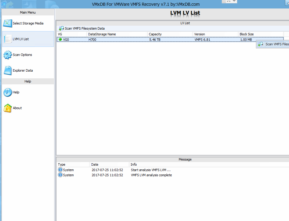289x221 pixels.
Task: Click Scan VMFS Filesystem Data toolbar button
Action: click(82, 28)
